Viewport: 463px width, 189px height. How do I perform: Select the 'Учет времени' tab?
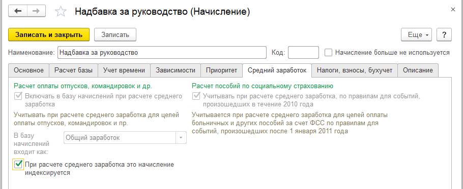(x=124, y=70)
